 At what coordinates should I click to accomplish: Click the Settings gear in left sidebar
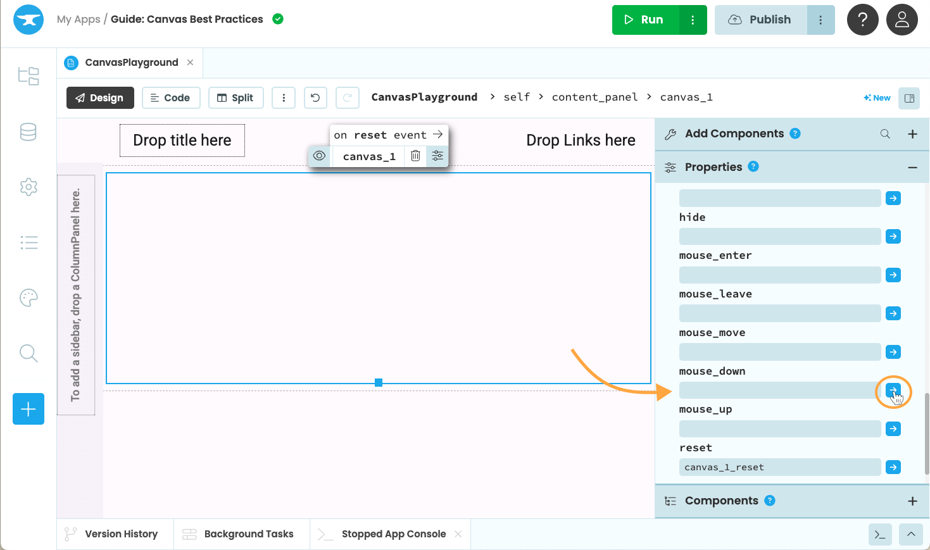[28, 187]
